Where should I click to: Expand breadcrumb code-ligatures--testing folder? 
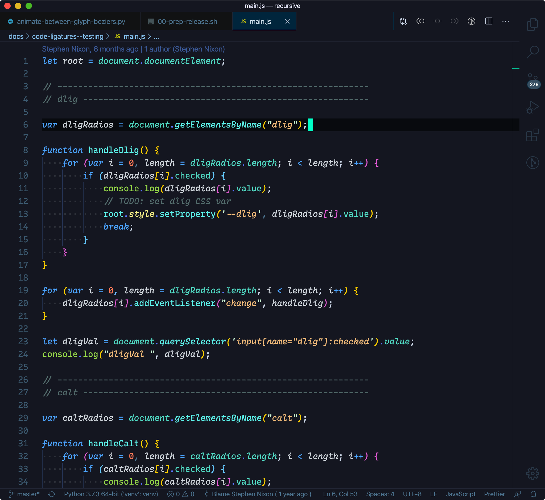(x=68, y=36)
